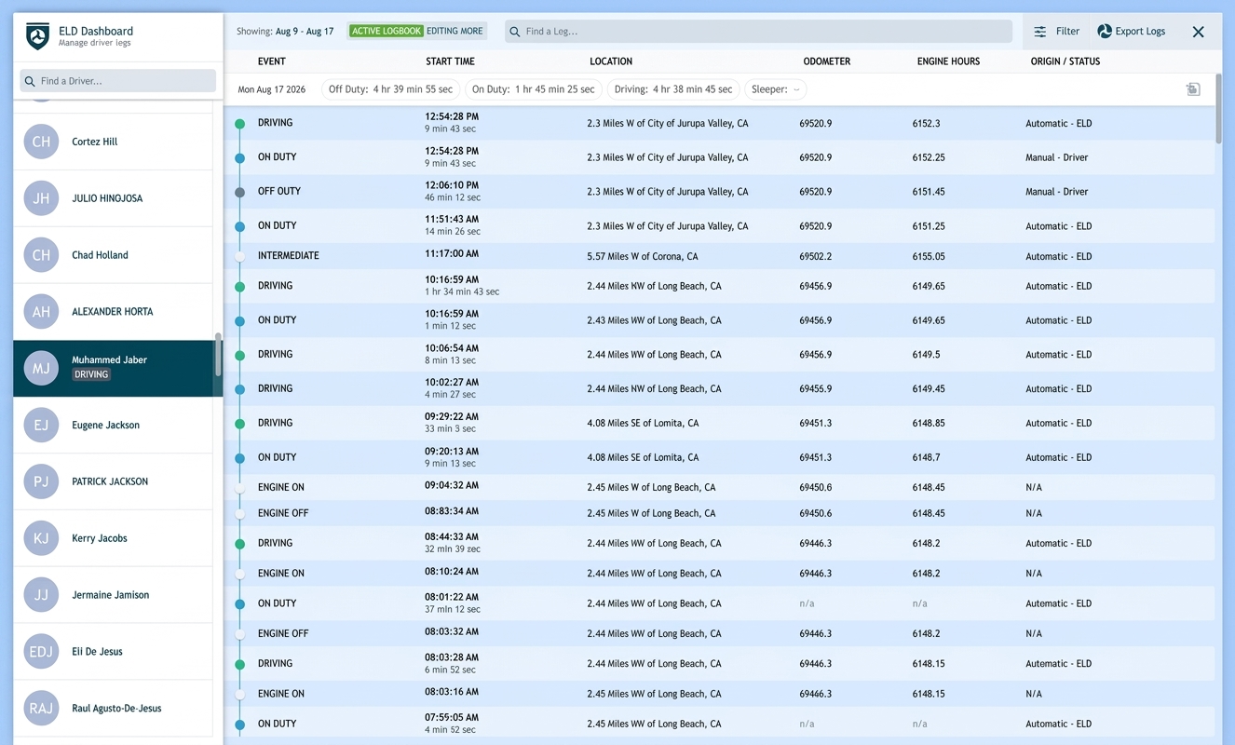Viewport: 1235px width, 745px height.
Task: Click odometer value 69502.2
Action: tap(816, 256)
